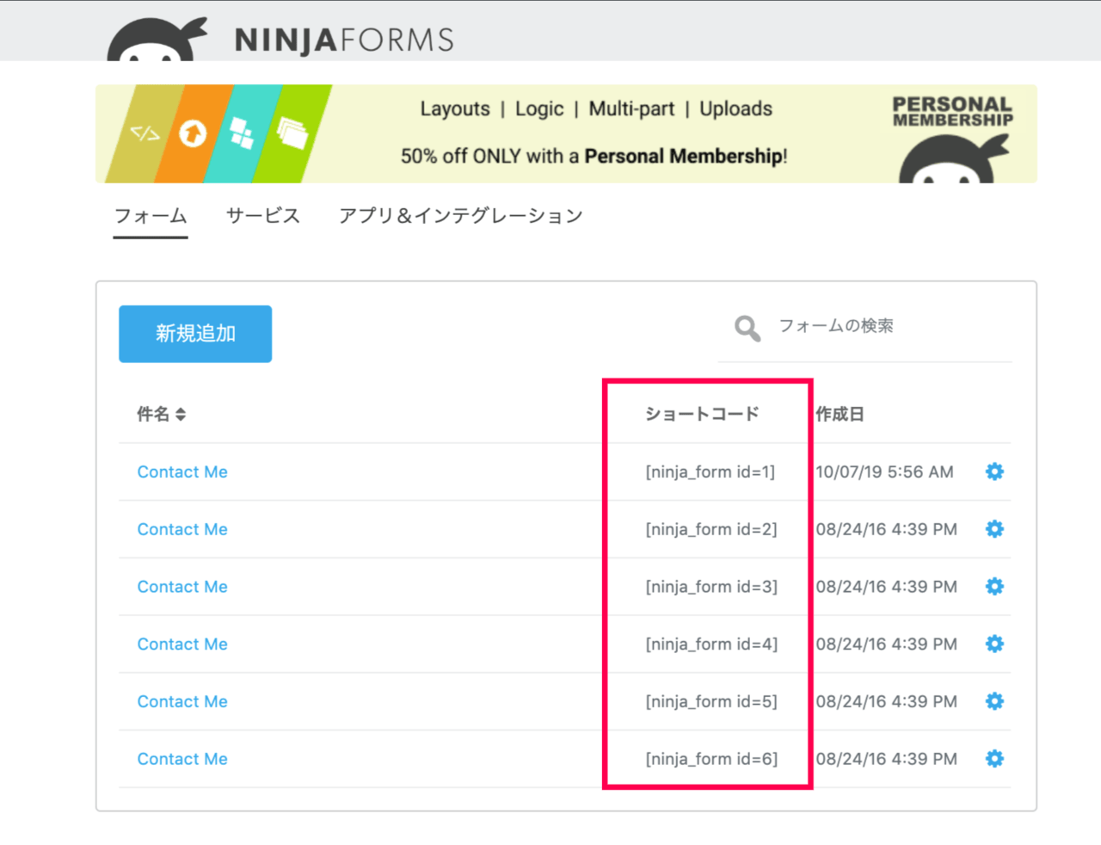Click the ショートコード column header

[702, 414]
